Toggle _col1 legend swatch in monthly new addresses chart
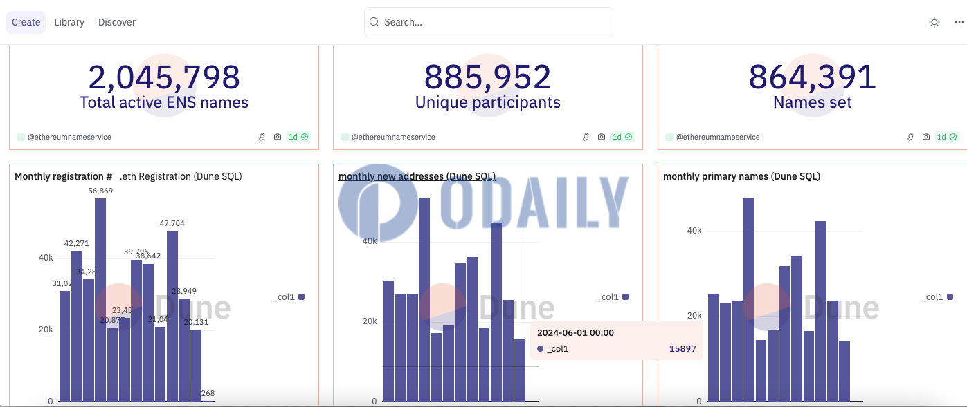 click(x=625, y=297)
